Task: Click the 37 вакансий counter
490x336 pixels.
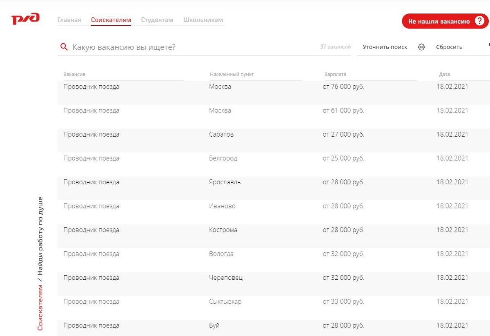Action: click(335, 47)
